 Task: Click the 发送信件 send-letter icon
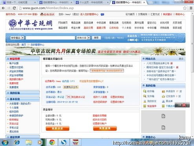coord(144,106)
